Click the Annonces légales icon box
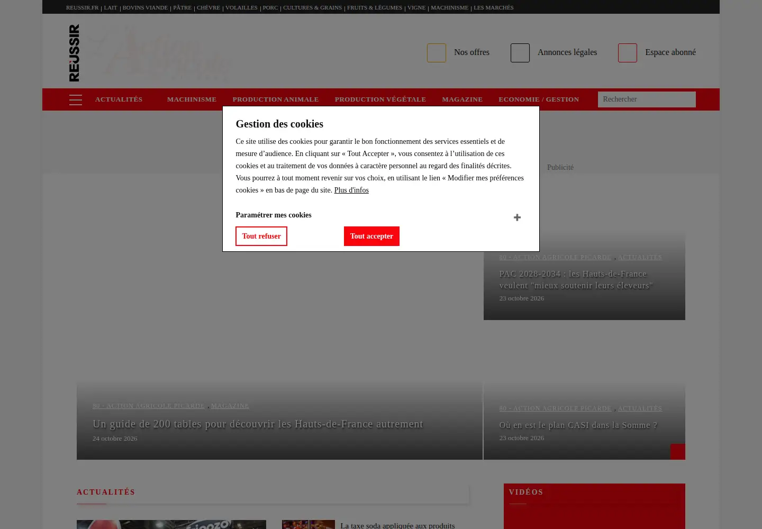The width and height of the screenshot is (762, 529). [x=520, y=53]
